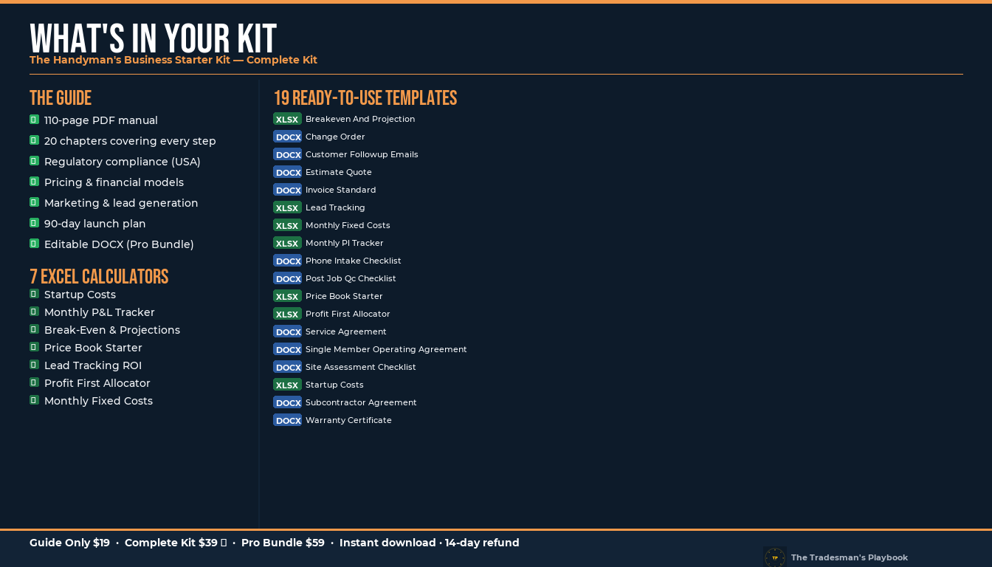This screenshot has height=567, width=992.
Task: Click the Complete Kit $39 option
Action: tap(176, 543)
